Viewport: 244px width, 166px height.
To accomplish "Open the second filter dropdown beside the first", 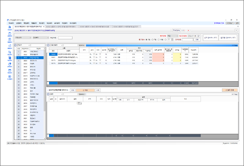I will pos(41,38).
